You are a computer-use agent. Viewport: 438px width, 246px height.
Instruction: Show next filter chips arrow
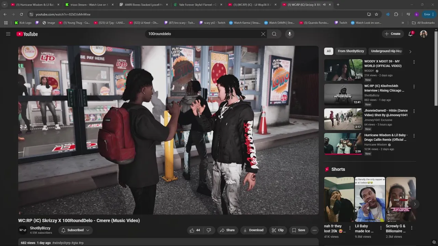pyautogui.click(x=410, y=51)
